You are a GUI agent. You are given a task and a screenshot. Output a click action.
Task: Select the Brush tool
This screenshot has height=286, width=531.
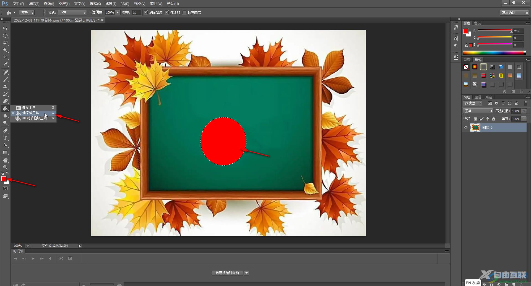[x=5, y=80]
